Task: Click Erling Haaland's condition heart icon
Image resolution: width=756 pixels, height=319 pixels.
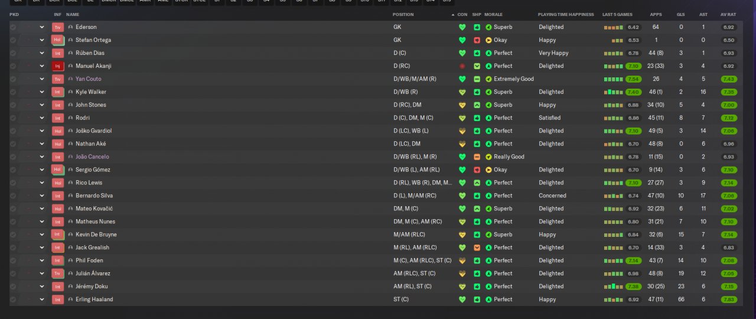Action: point(462,300)
